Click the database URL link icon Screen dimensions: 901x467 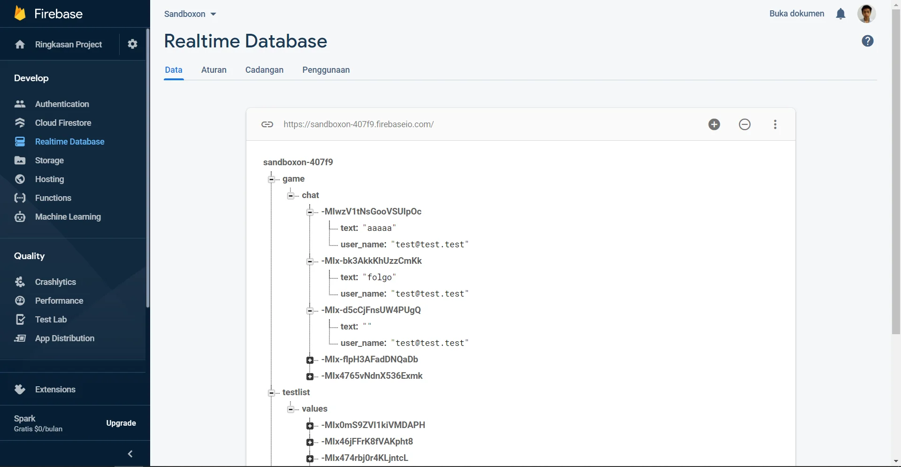pos(267,124)
